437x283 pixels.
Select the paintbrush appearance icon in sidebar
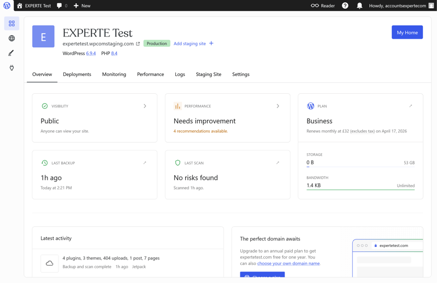[11, 53]
